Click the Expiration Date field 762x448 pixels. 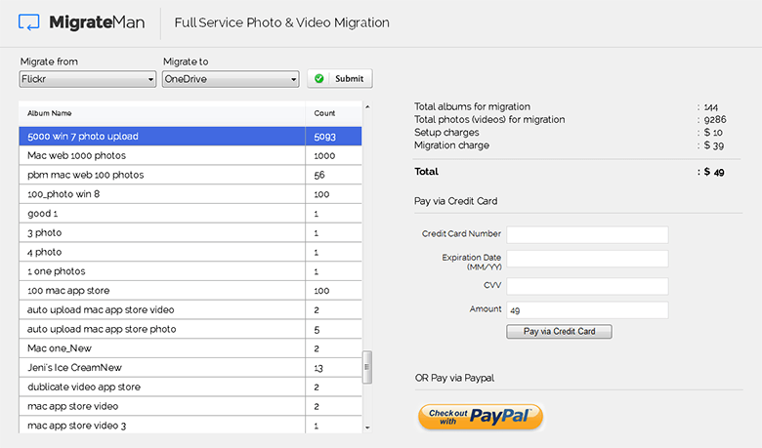[x=587, y=259]
